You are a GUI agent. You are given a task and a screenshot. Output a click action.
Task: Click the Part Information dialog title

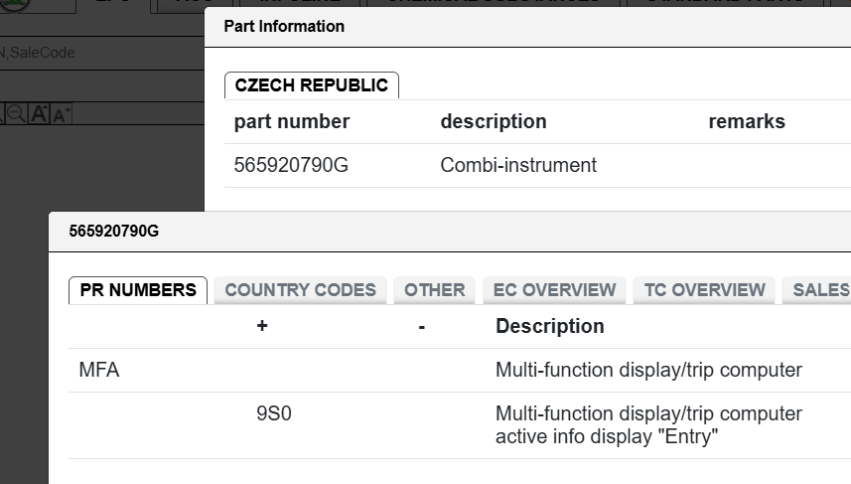point(284,26)
